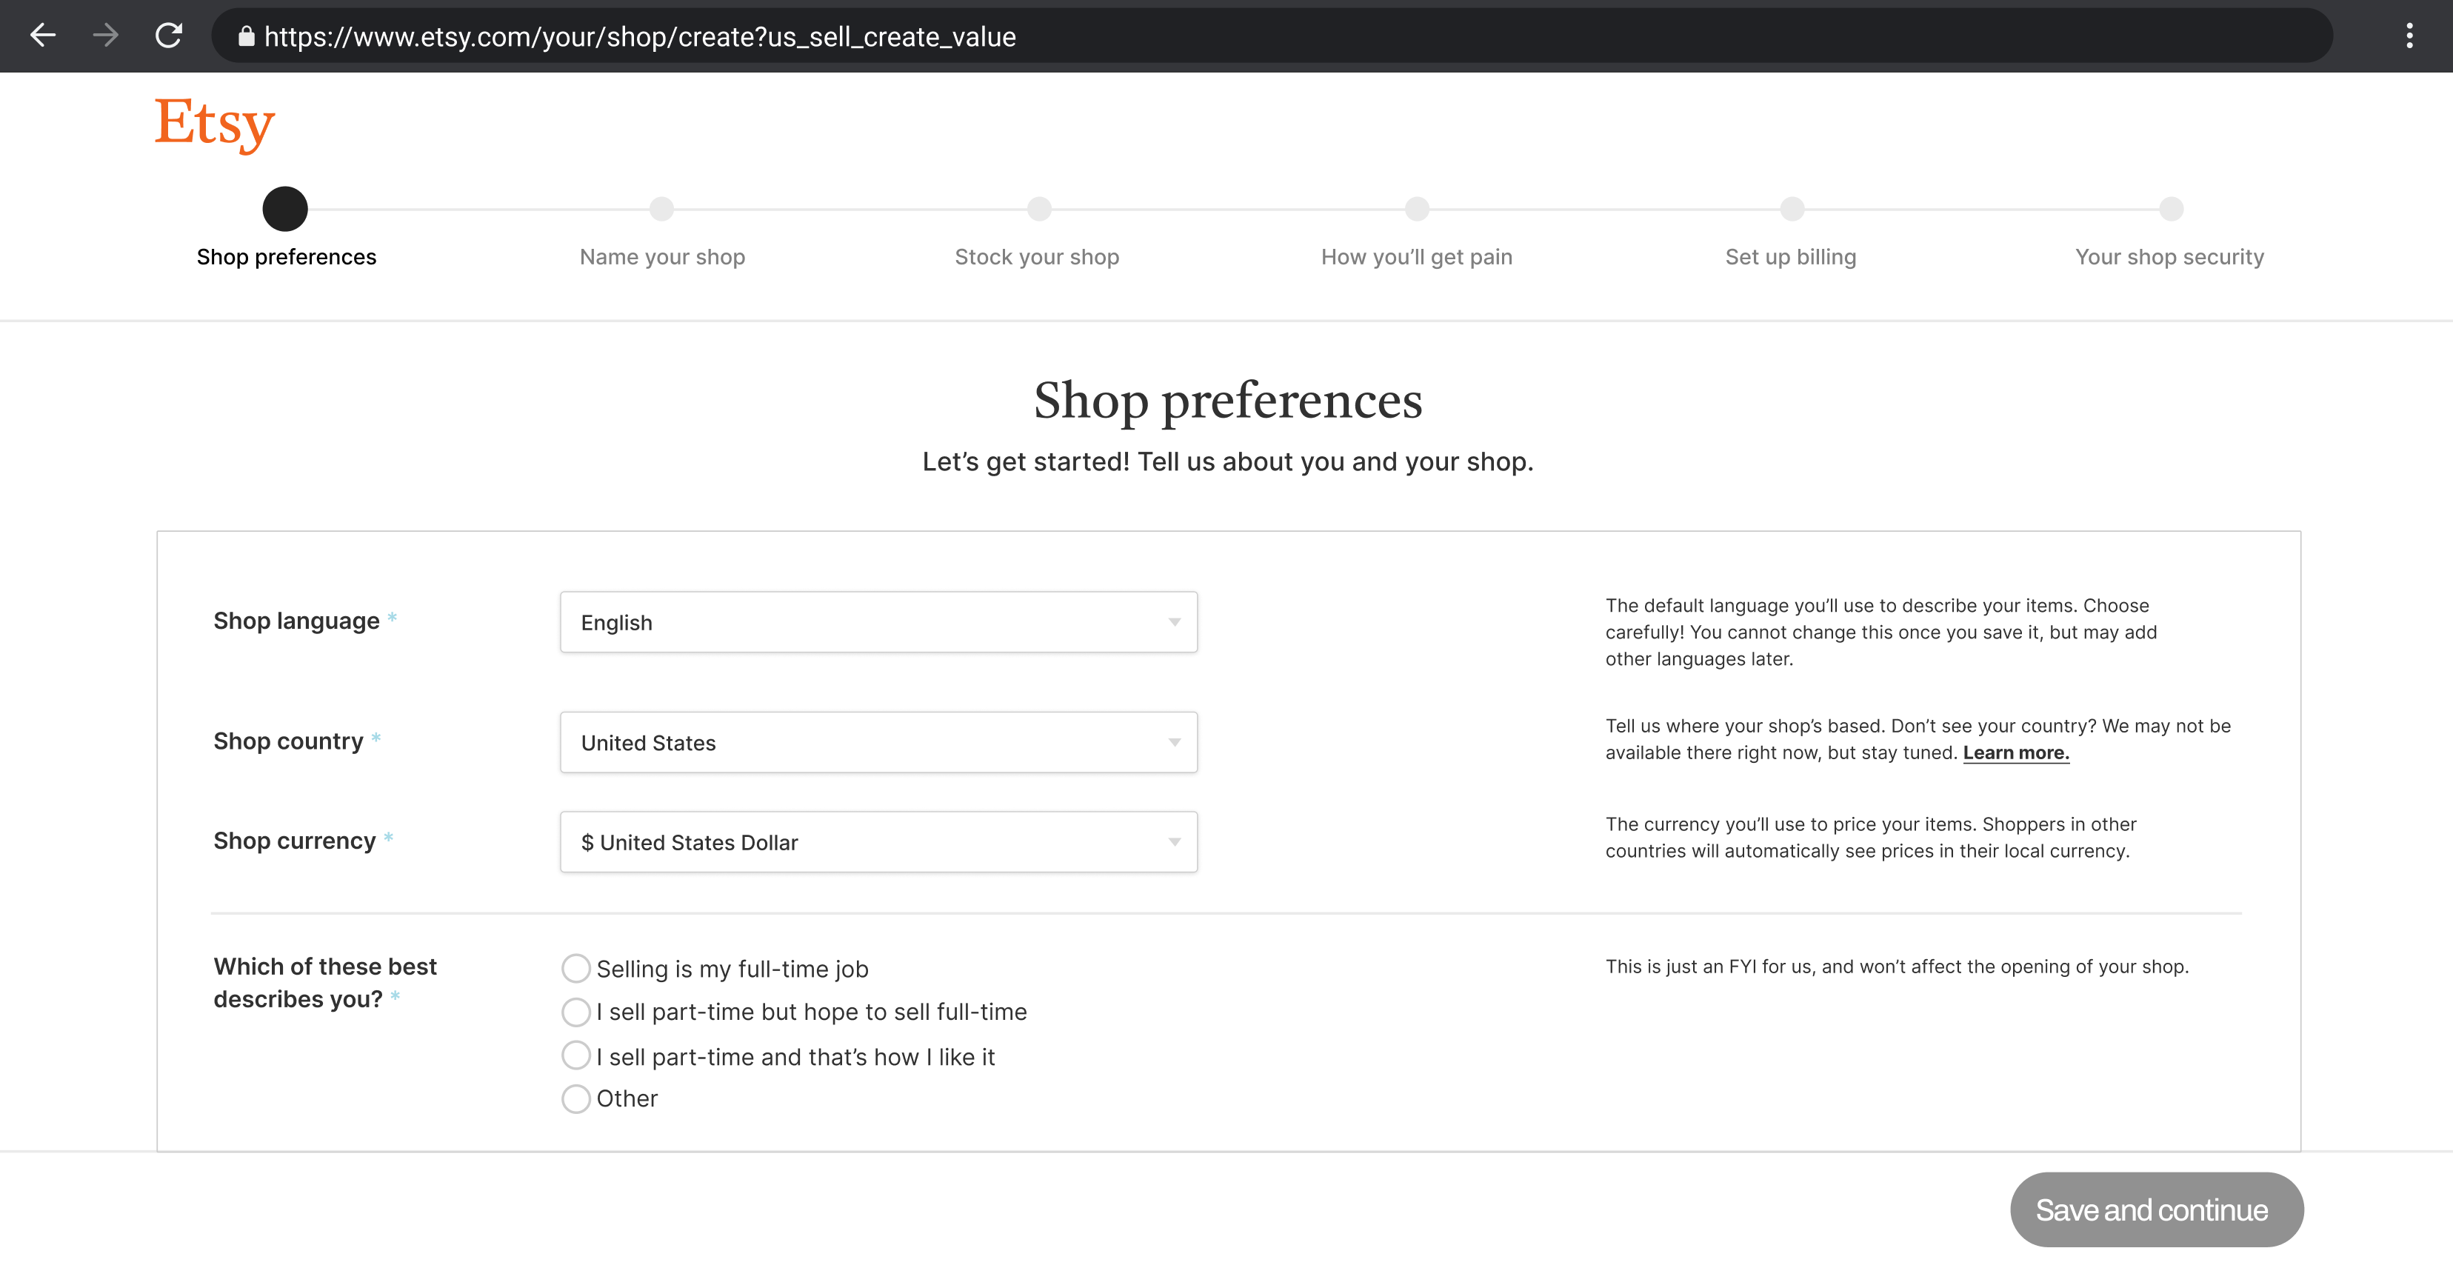Click the Shop currency field label
Image resolution: width=2453 pixels, height=1268 pixels.
point(296,841)
